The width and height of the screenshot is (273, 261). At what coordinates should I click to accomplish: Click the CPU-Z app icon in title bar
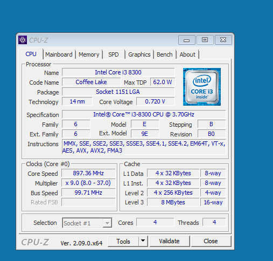[23, 40]
